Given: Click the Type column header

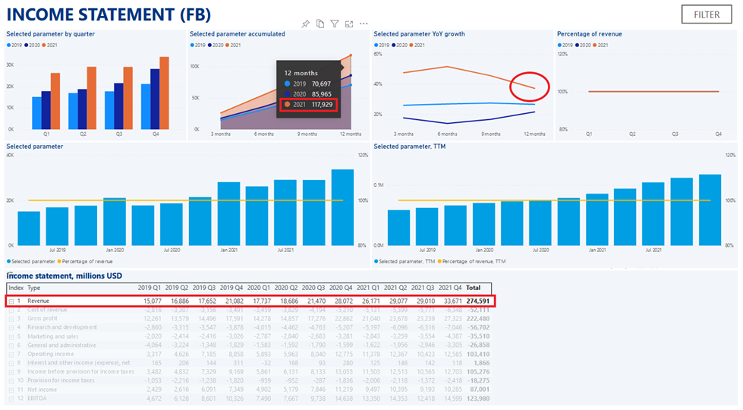Looking at the screenshot, I should pyautogui.click(x=34, y=289).
